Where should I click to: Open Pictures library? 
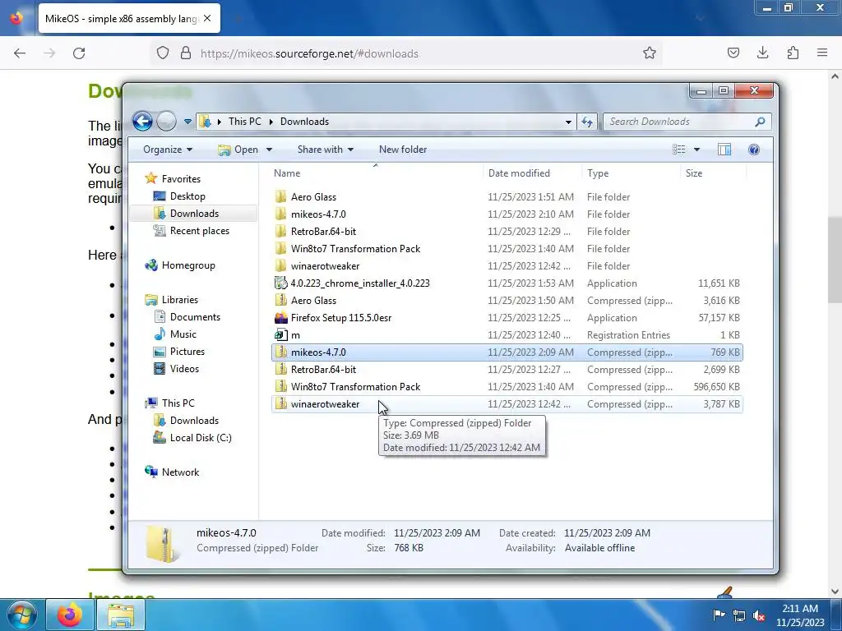coord(187,352)
